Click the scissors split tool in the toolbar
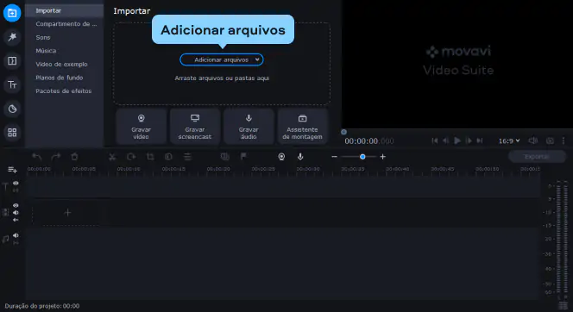 (x=112, y=157)
